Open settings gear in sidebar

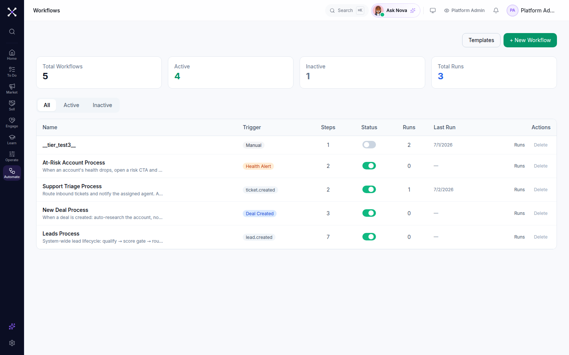pyautogui.click(x=12, y=343)
